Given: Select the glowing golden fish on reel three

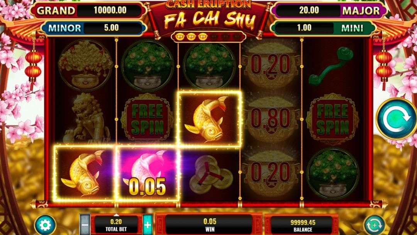Looking at the screenshot, I should 209,119.
